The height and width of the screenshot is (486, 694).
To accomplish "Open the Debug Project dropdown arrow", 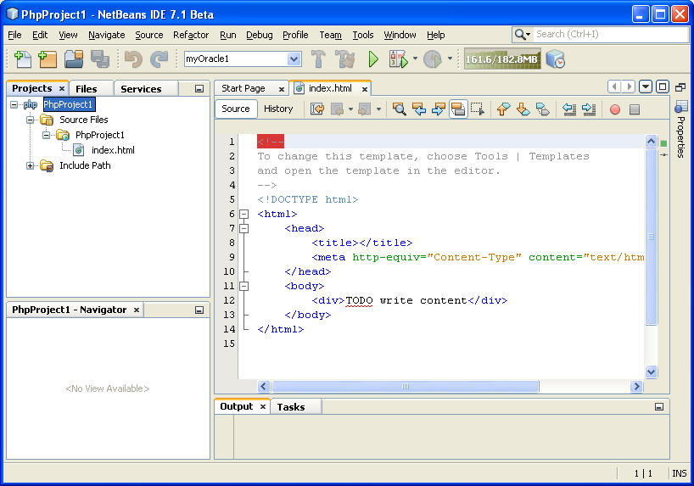I will pos(415,58).
